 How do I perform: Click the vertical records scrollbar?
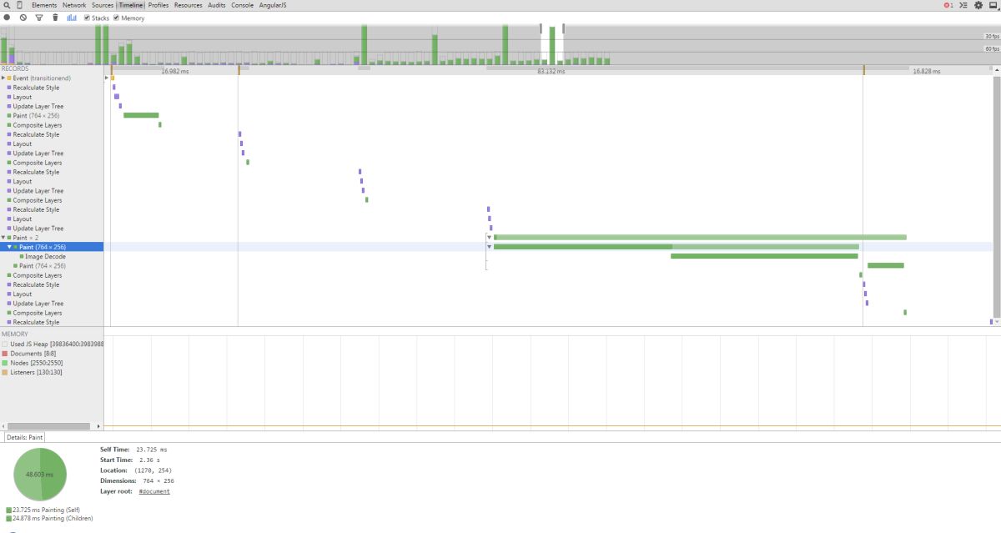click(997, 197)
